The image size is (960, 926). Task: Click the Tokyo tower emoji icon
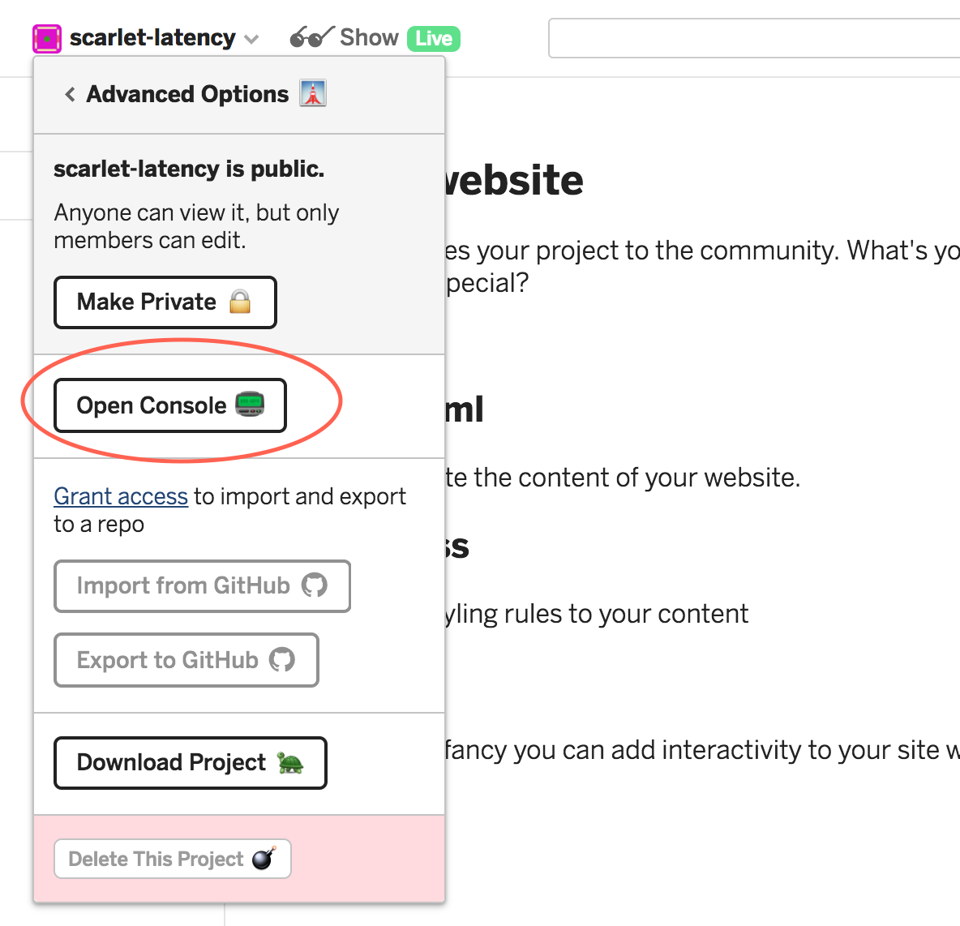click(x=313, y=94)
